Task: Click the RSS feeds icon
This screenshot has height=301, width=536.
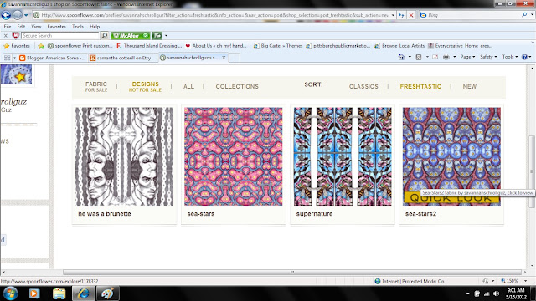Action: pyautogui.click(x=419, y=57)
